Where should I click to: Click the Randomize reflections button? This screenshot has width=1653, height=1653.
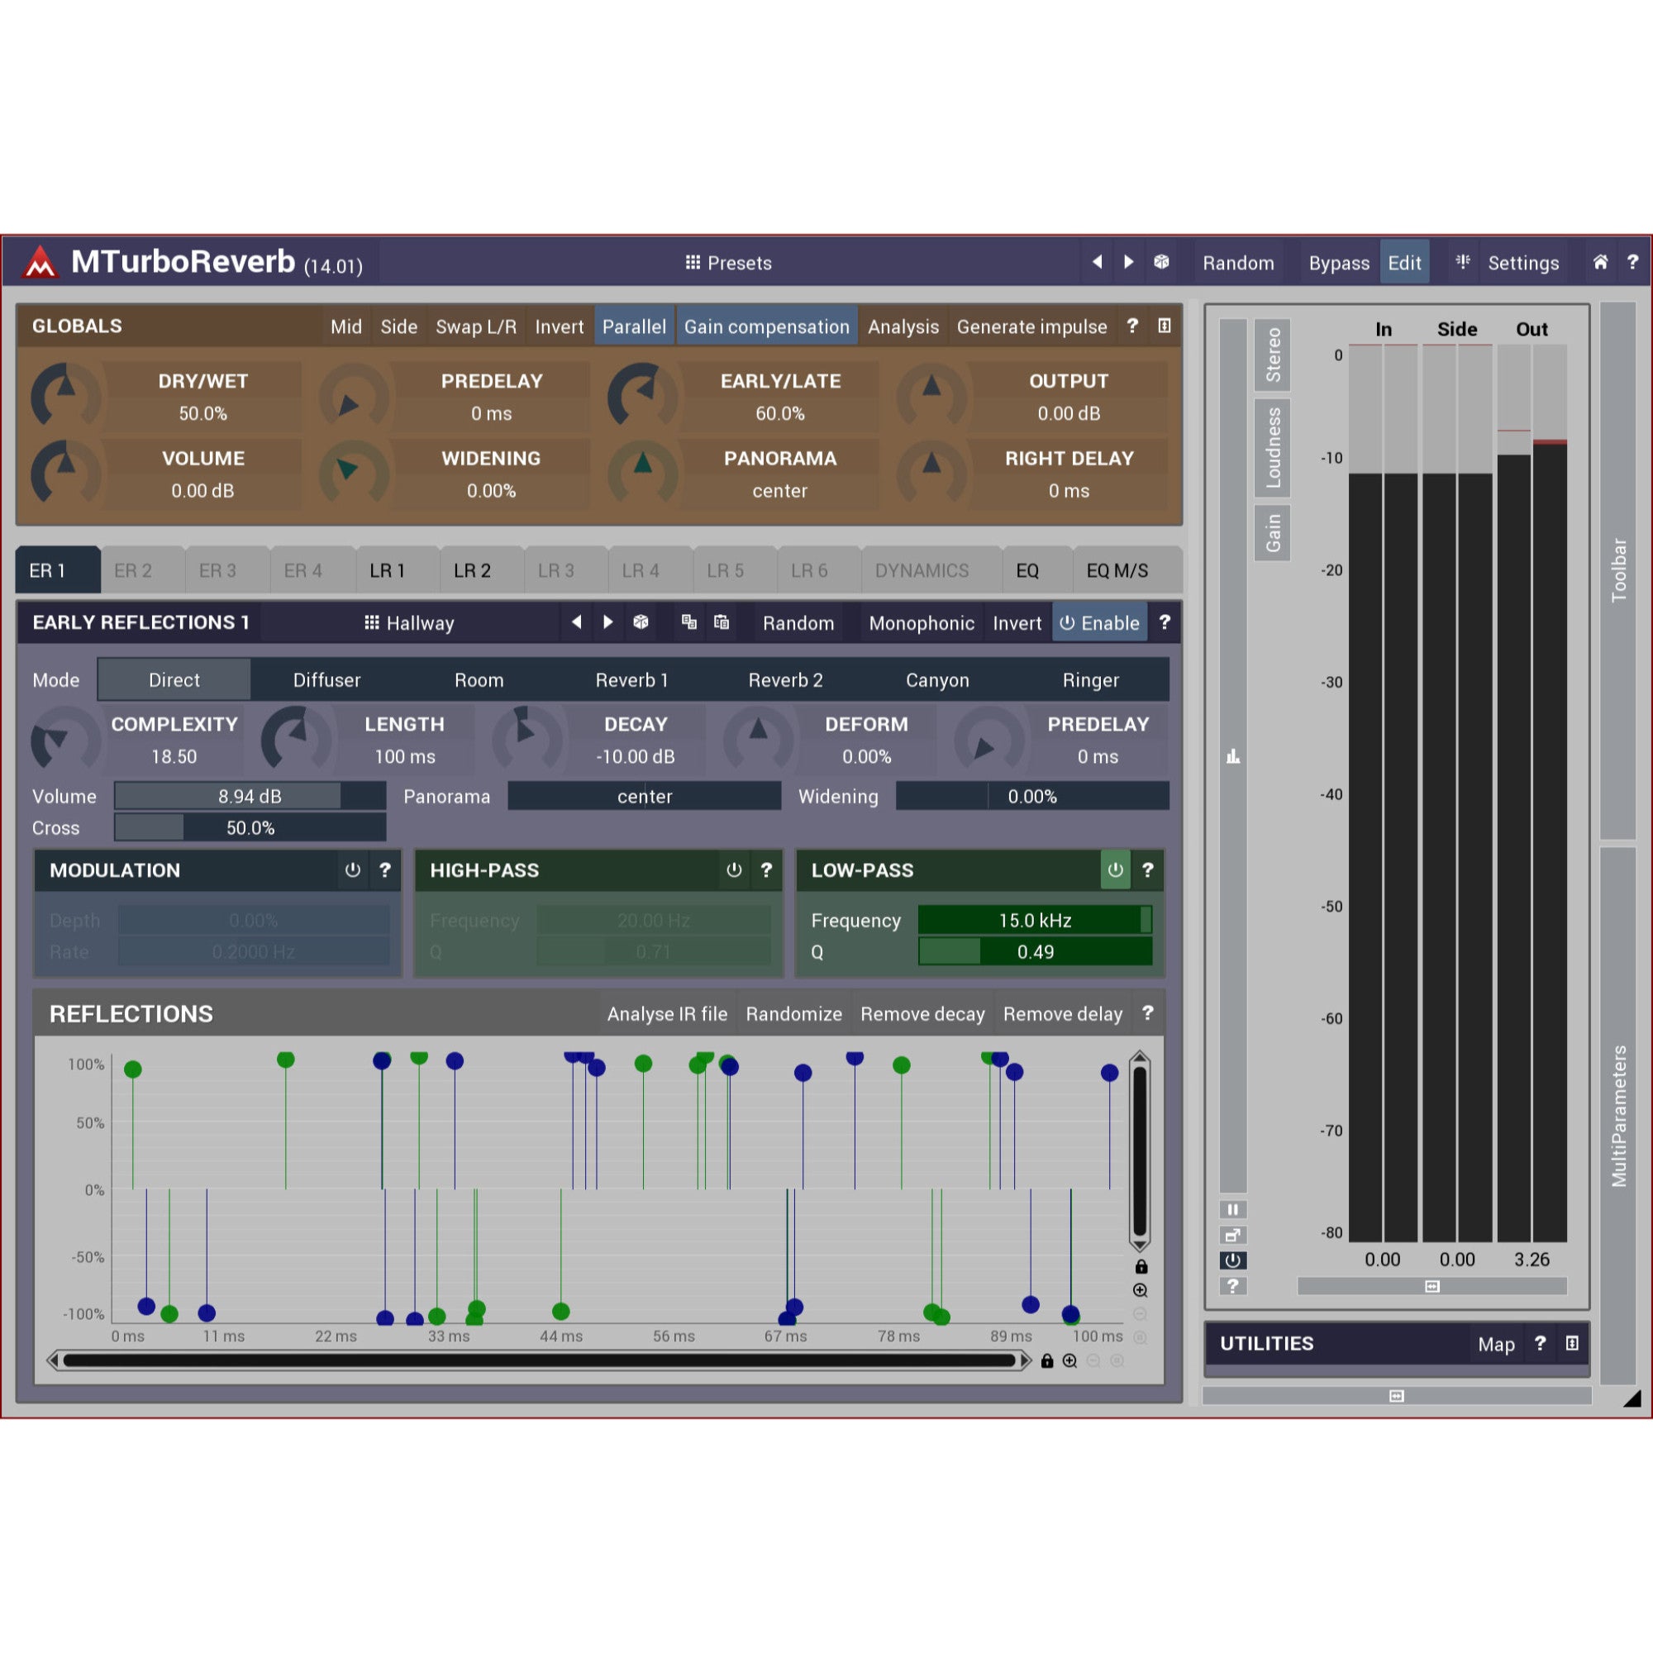pos(793,1014)
